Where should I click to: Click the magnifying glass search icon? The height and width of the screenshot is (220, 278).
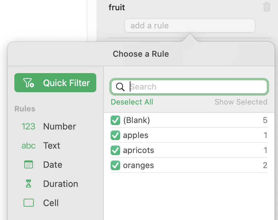[120, 87]
